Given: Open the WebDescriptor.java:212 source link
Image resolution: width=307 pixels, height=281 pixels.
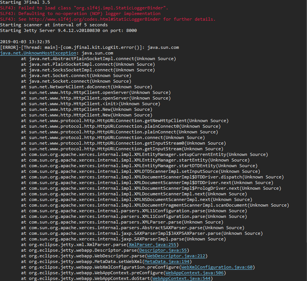Looking at the screenshot, I should [176, 256].
